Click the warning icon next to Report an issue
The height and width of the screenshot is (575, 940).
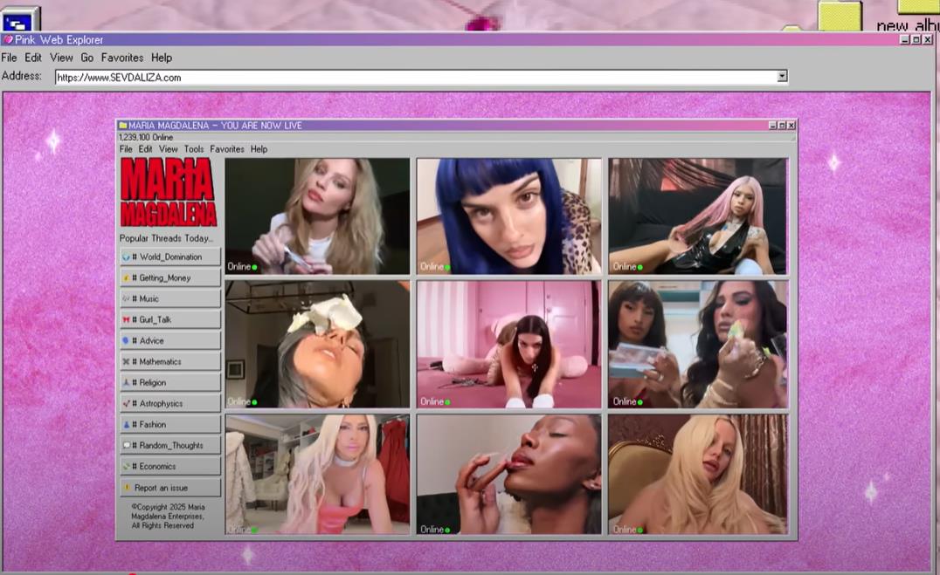click(x=127, y=488)
